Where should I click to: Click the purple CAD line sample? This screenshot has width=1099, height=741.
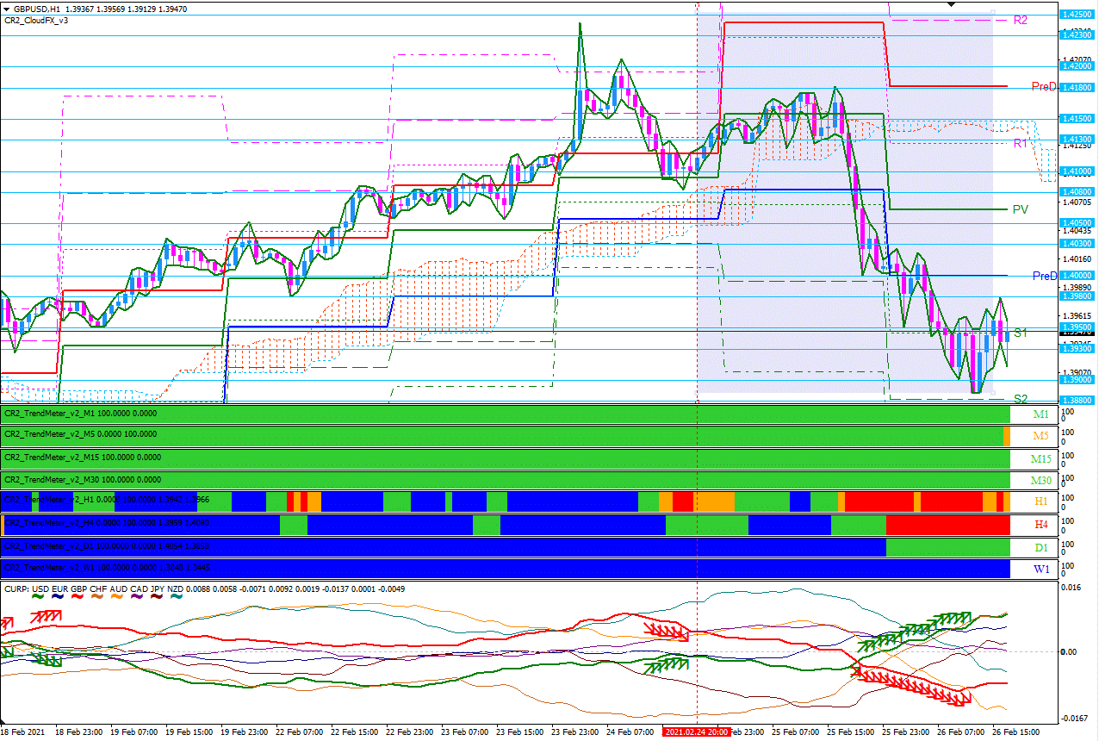(x=138, y=598)
